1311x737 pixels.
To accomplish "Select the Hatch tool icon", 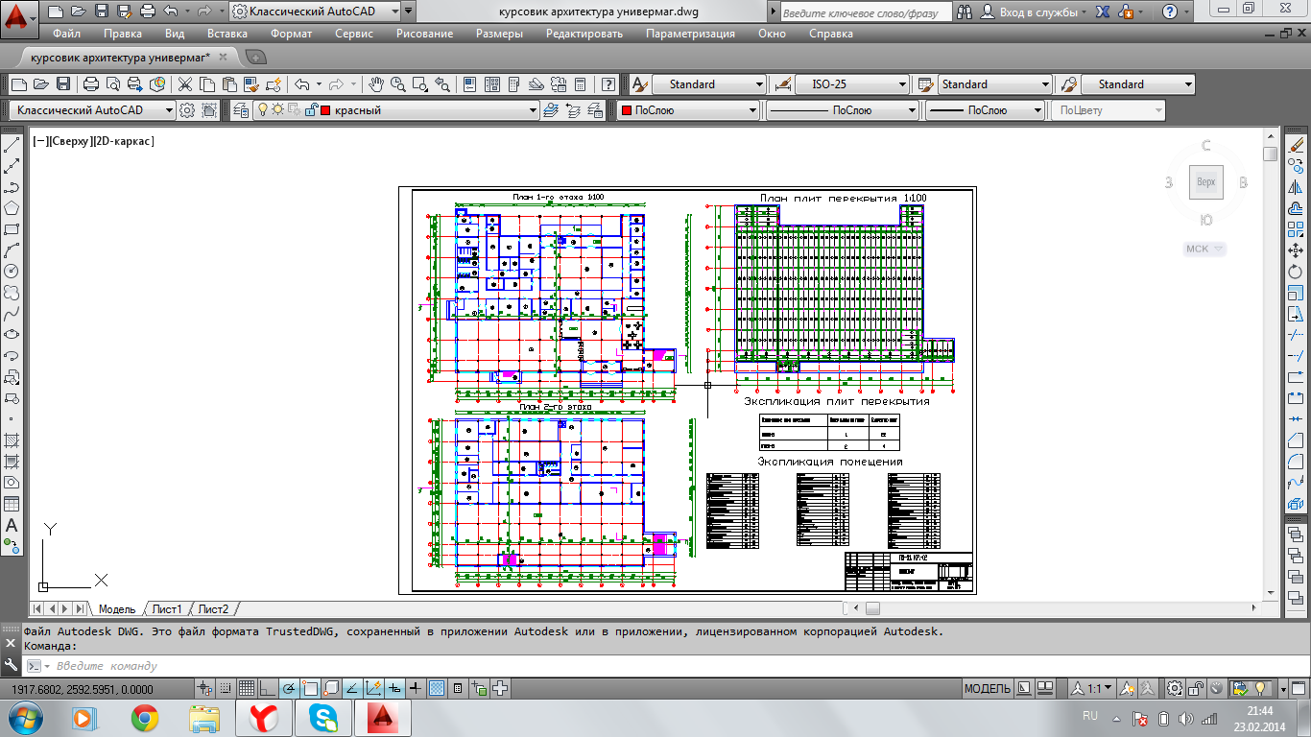I will tap(12, 440).
